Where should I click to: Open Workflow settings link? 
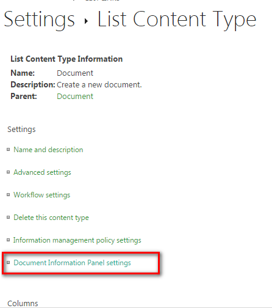pos(42,195)
